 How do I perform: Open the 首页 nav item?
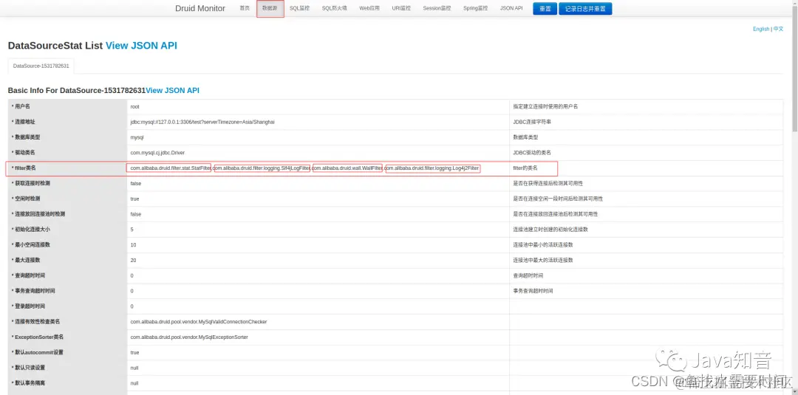[x=245, y=9]
